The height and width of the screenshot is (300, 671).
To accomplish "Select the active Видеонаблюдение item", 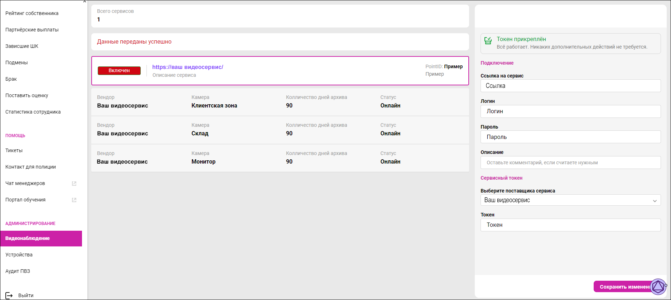I will pyautogui.click(x=41, y=238).
